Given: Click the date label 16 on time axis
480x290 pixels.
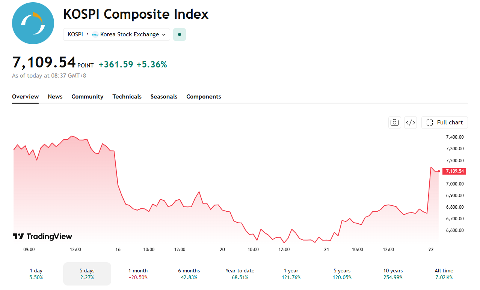Looking at the screenshot, I should [118, 250].
